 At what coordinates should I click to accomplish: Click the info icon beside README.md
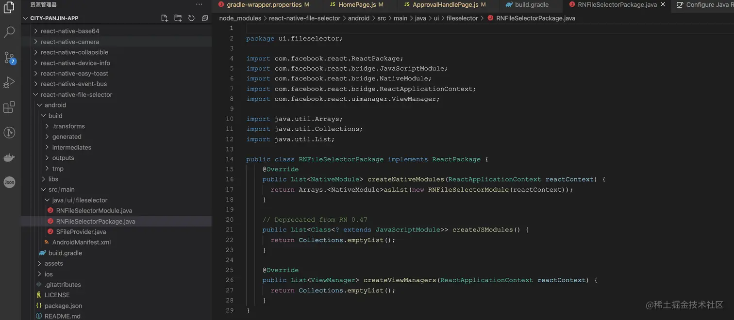point(39,316)
